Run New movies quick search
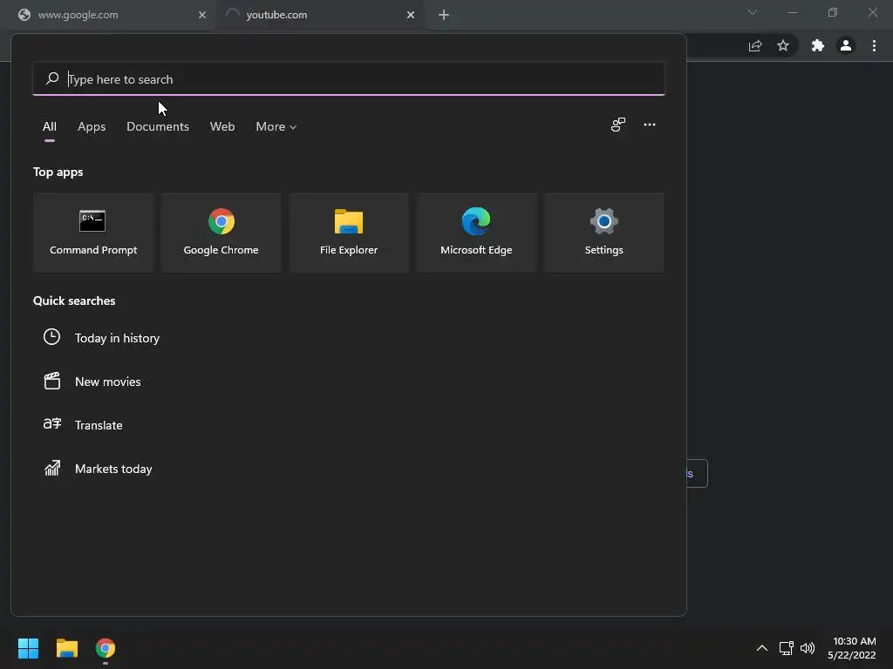The width and height of the screenshot is (893, 669). [x=107, y=382]
